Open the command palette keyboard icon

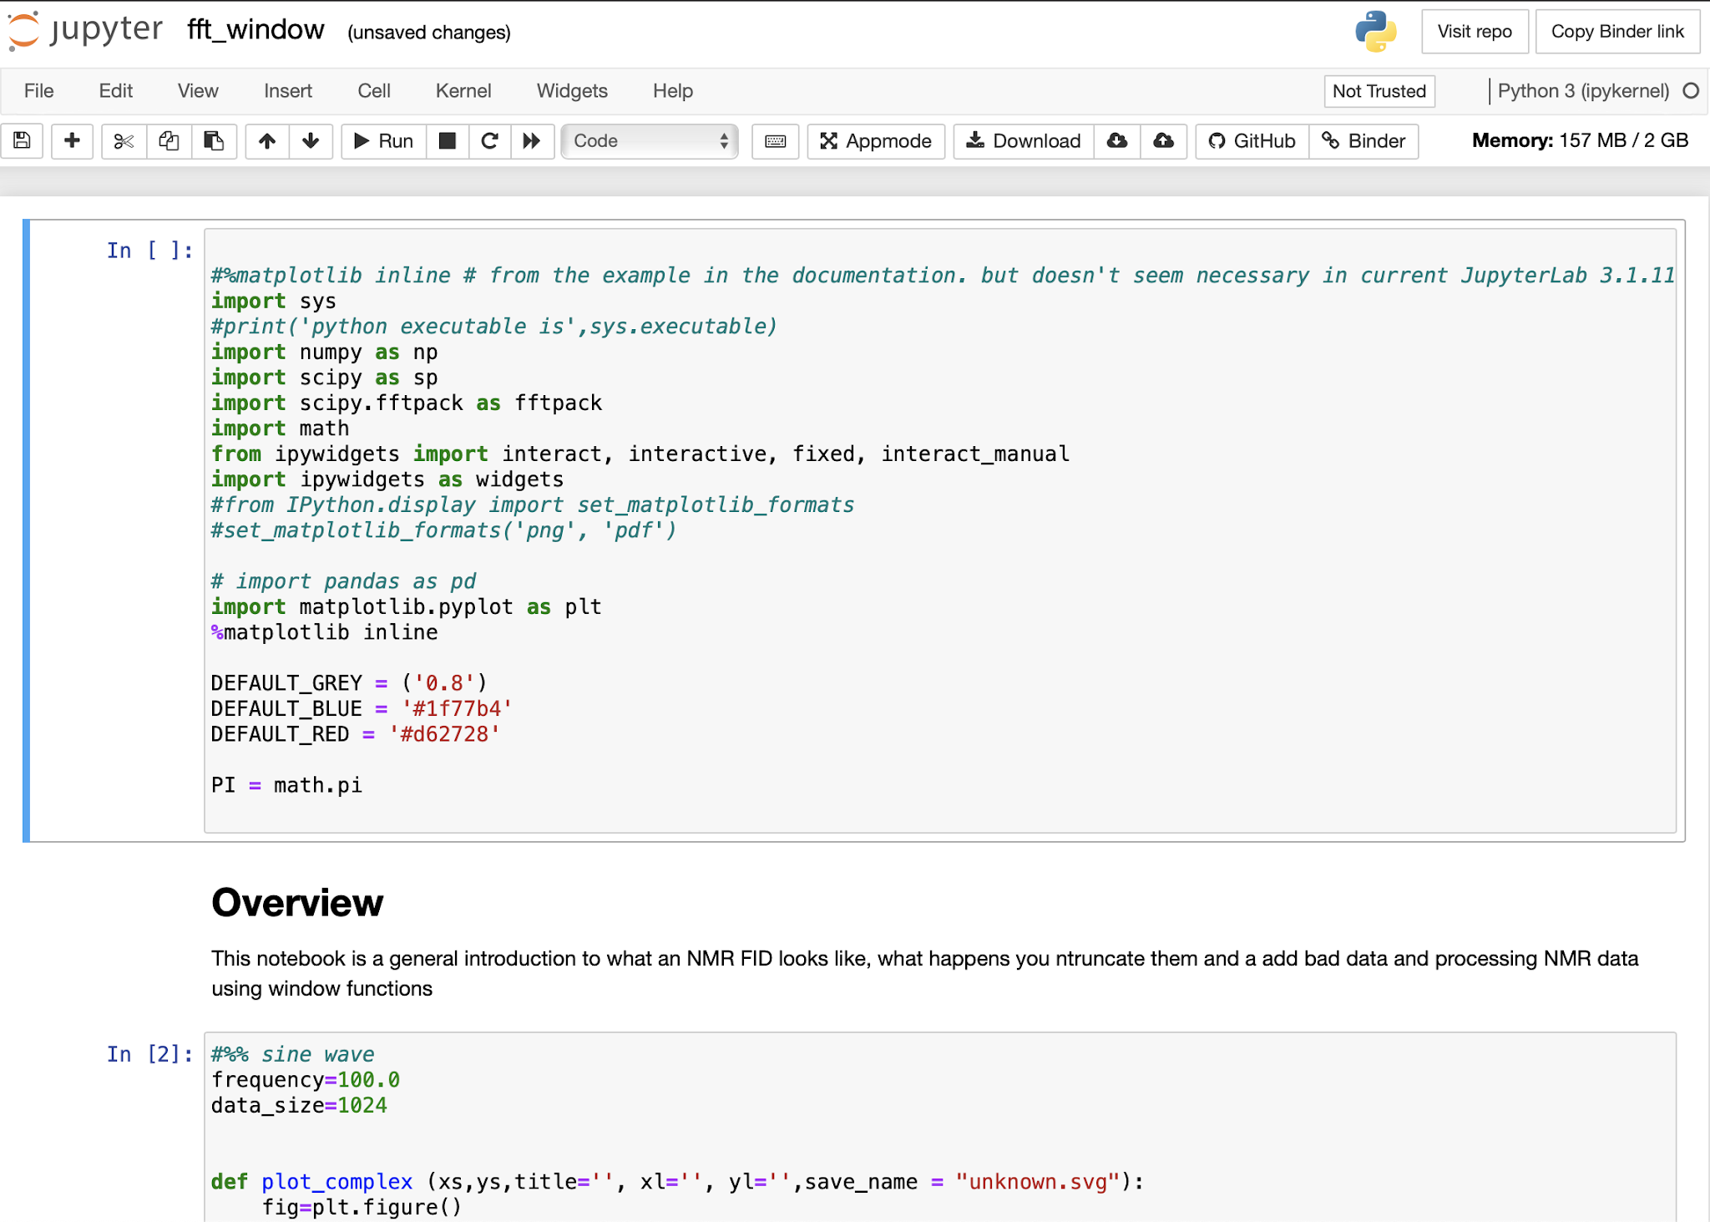click(775, 140)
